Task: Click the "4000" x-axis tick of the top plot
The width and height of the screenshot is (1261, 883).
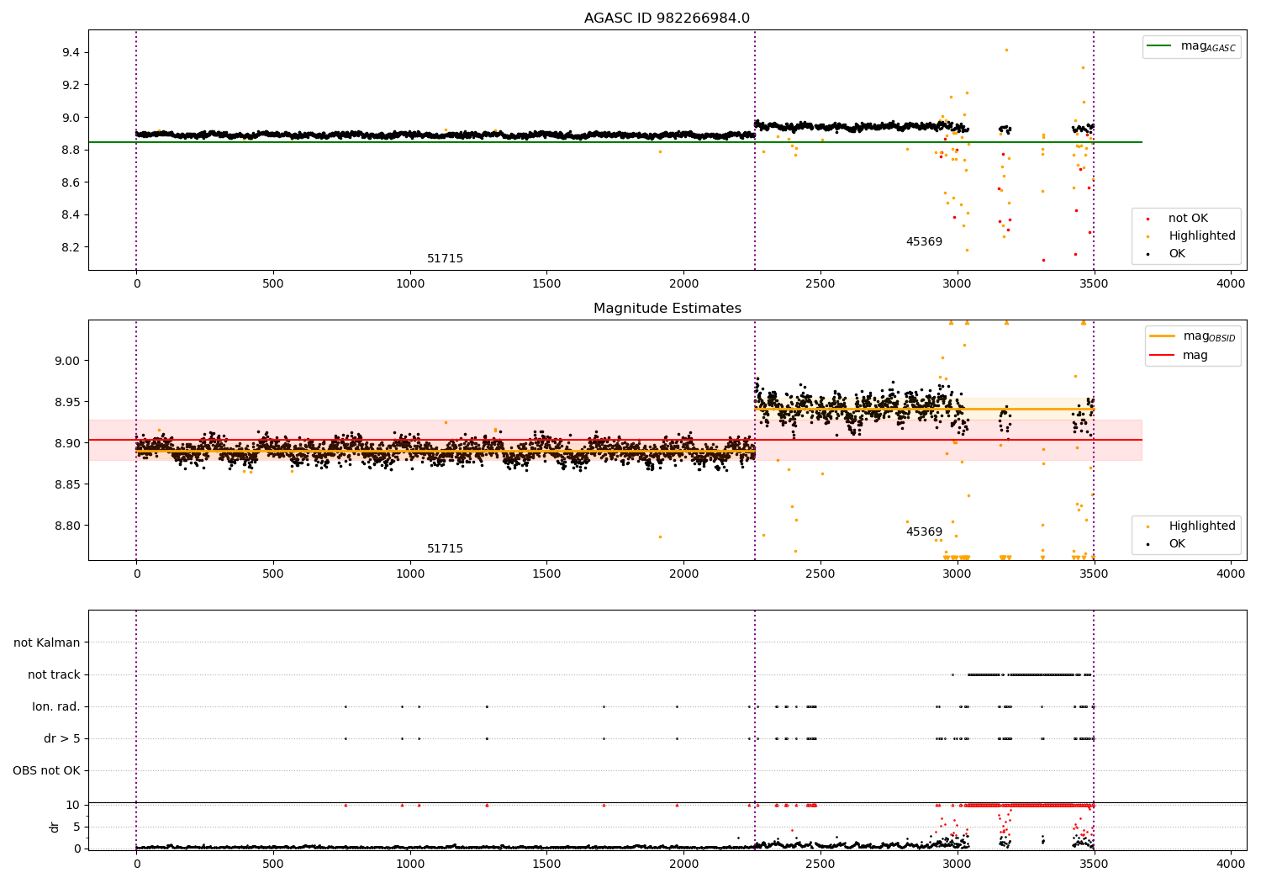Action: click(x=1231, y=284)
